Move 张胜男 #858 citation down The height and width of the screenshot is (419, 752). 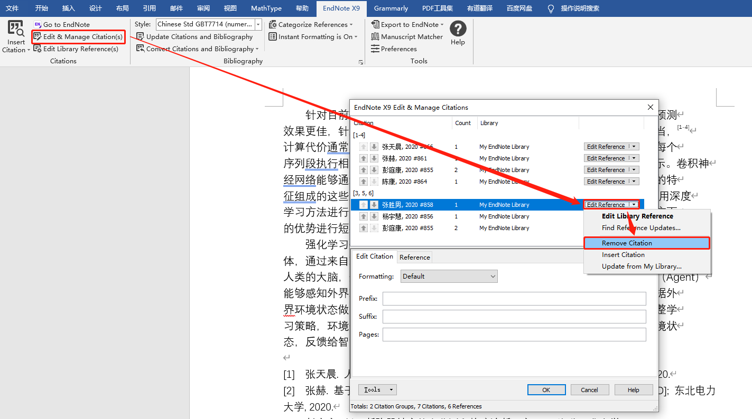point(374,205)
